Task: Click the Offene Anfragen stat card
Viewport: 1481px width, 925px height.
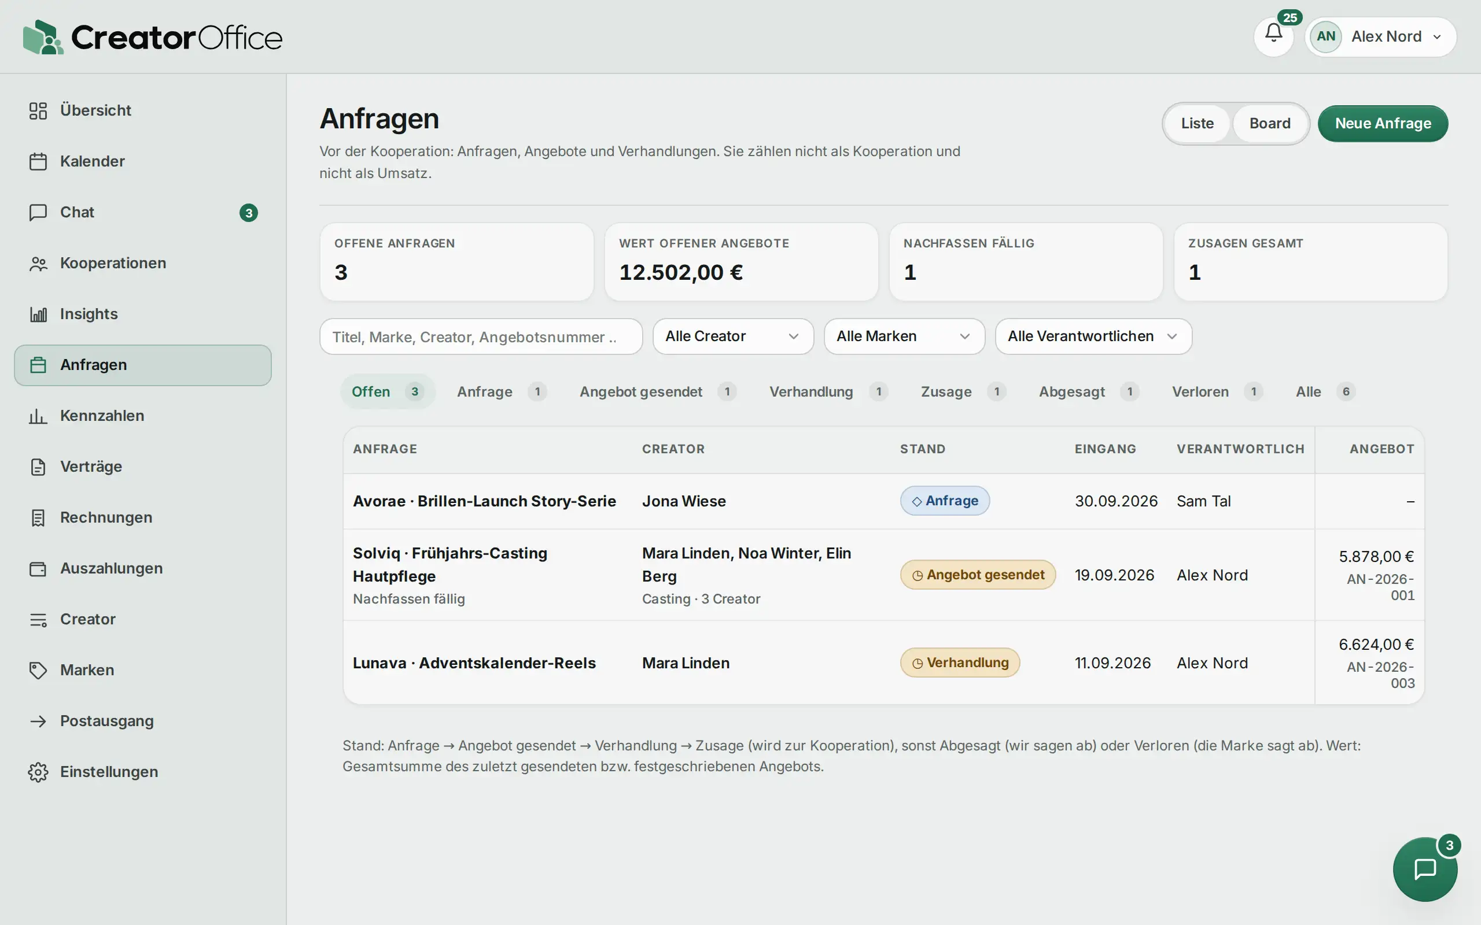Action: pos(456,262)
